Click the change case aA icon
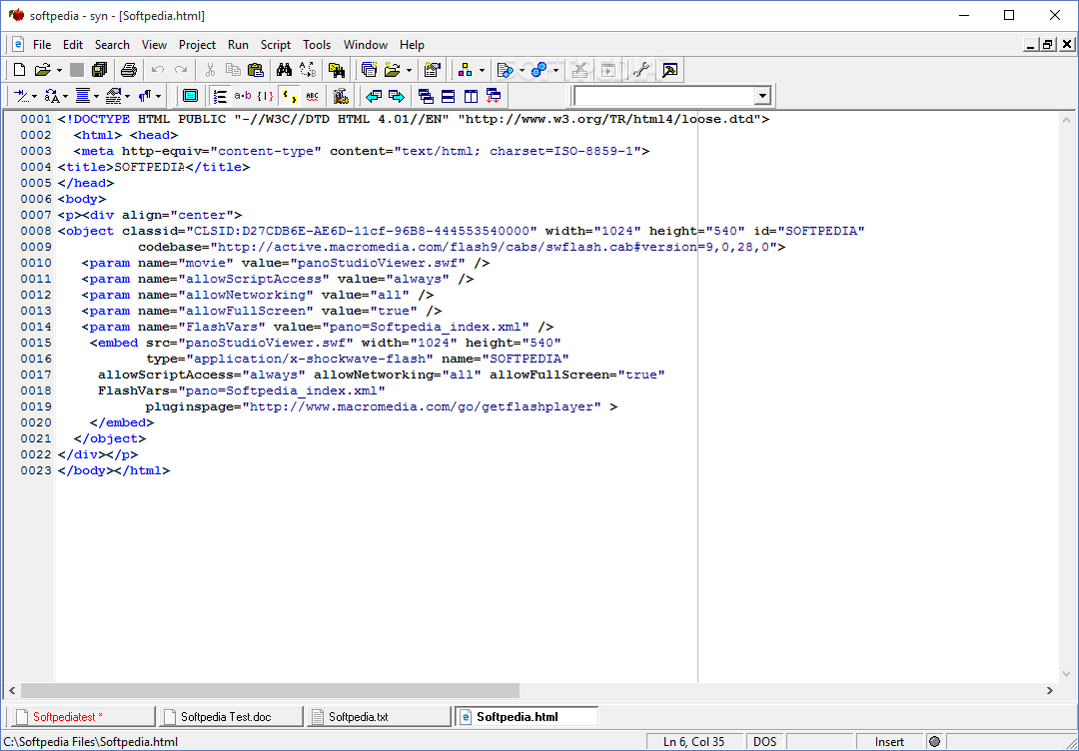This screenshot has height=751, width=1079. [52, 96]
